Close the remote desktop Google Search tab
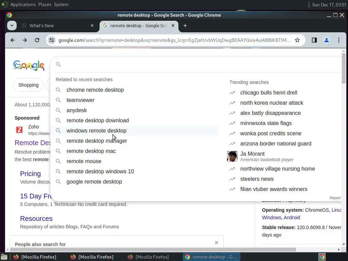This screenshot has height=261, width=348. (173, 25)
